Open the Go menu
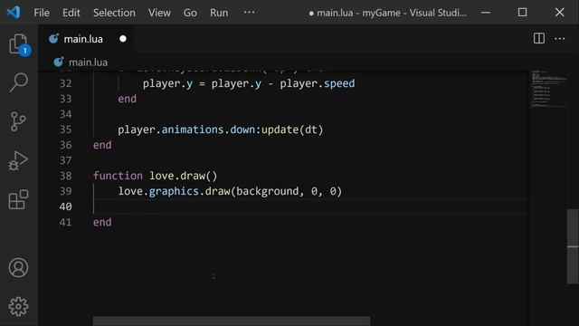The image size is (579, 326). coord(190,13)
